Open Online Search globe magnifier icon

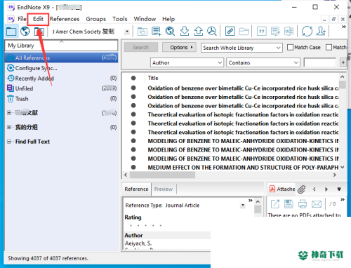(x=170, y=31)
